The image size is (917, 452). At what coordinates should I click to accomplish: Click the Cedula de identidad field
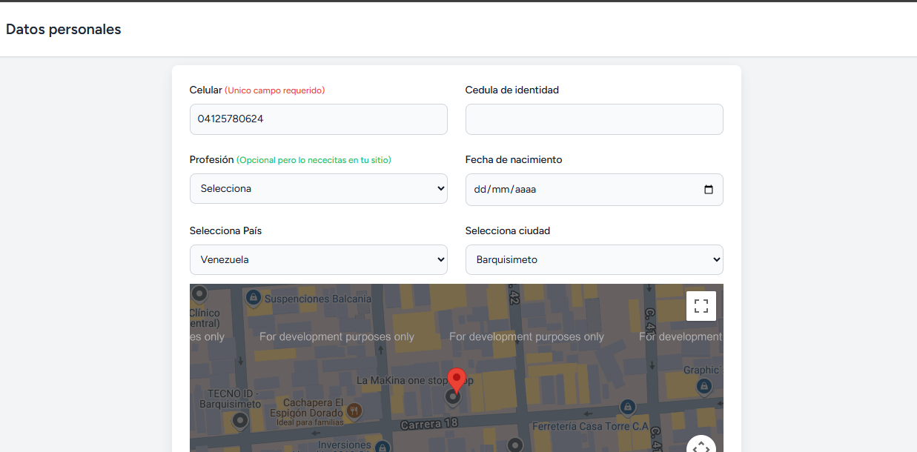(x=595, y=119)
